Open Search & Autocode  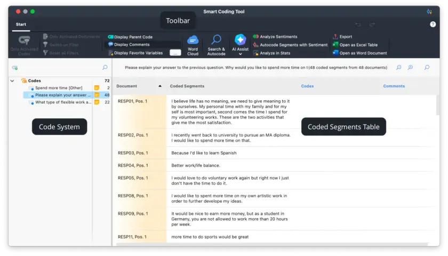pyautogui.click(x=217, y=45)
